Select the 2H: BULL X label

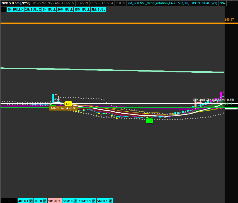point(33,9)
